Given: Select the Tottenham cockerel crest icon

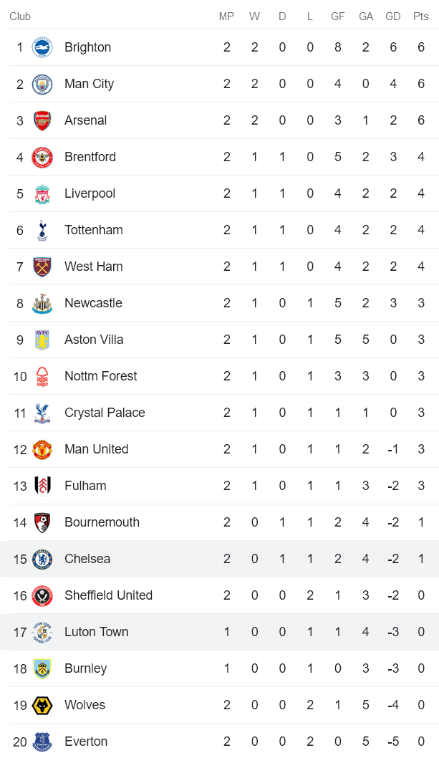Looking at the screenshot, I should [42, 231].
